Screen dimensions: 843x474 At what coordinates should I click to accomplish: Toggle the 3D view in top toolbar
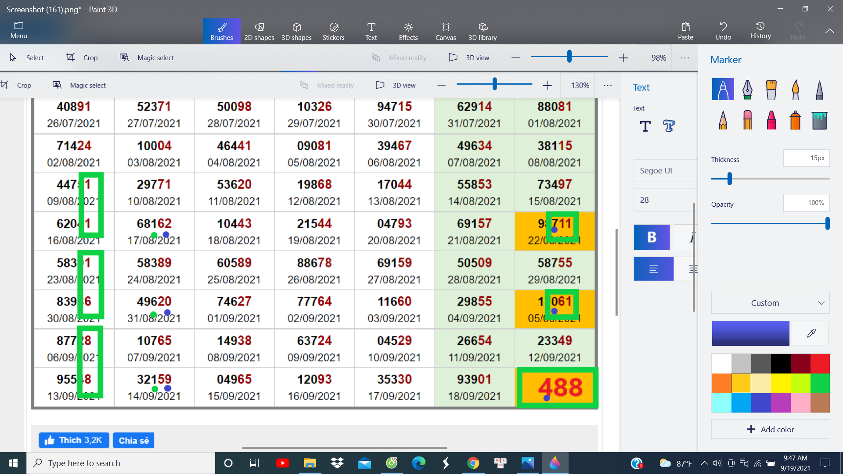(x=469, y=57)
